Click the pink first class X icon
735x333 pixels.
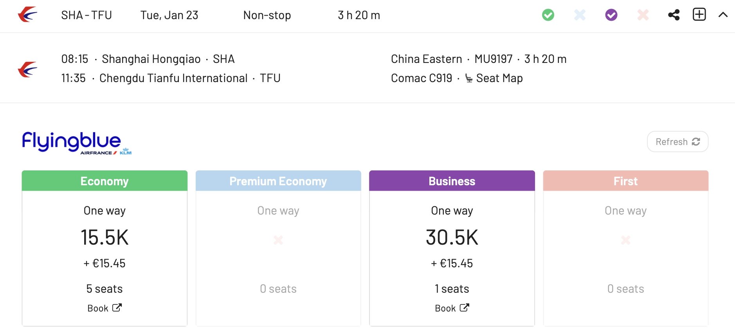(x=643, y=15)
